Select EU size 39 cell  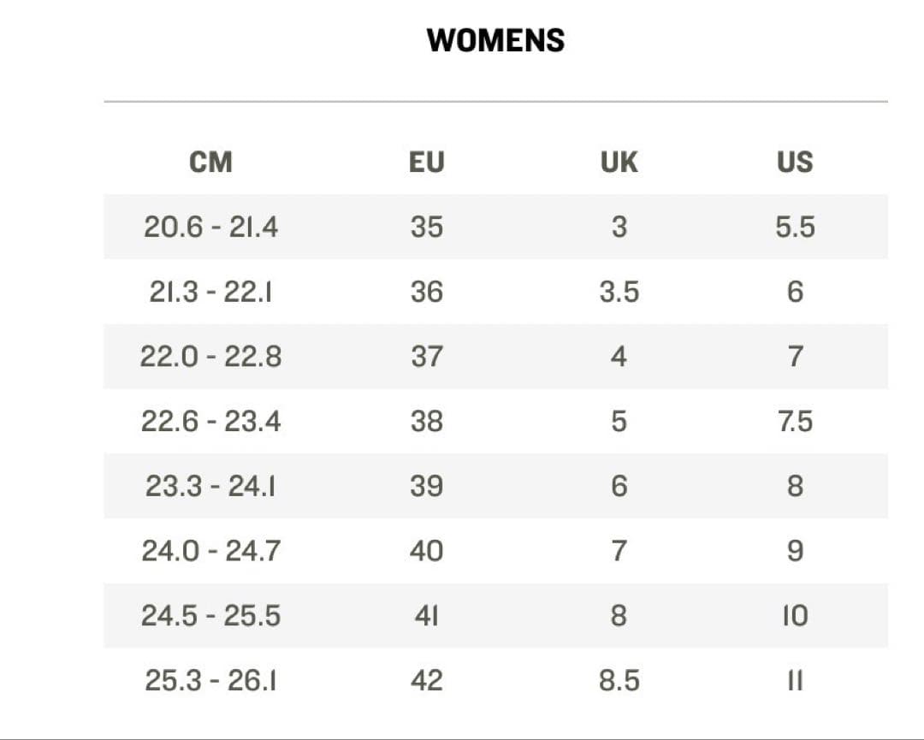426,486
